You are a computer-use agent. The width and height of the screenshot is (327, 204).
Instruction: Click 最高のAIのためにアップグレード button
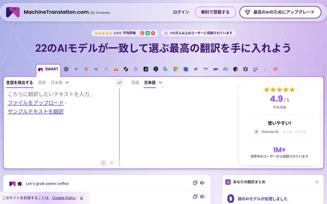[x=281, y=12]
